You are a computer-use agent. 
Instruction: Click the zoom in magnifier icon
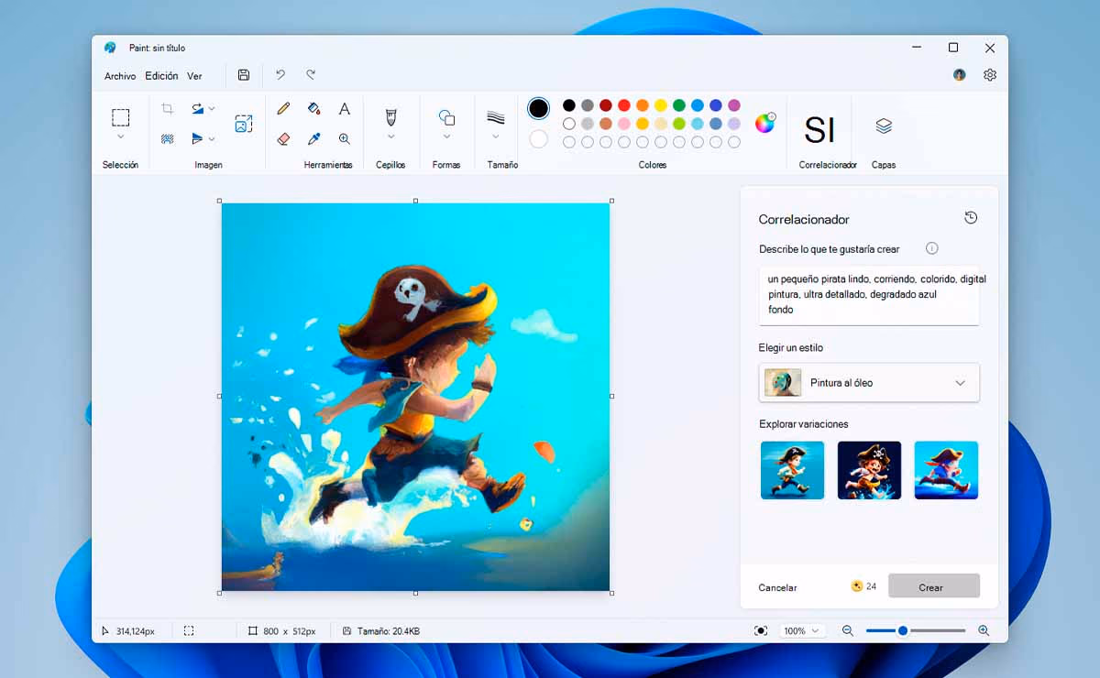coord(984,630)
